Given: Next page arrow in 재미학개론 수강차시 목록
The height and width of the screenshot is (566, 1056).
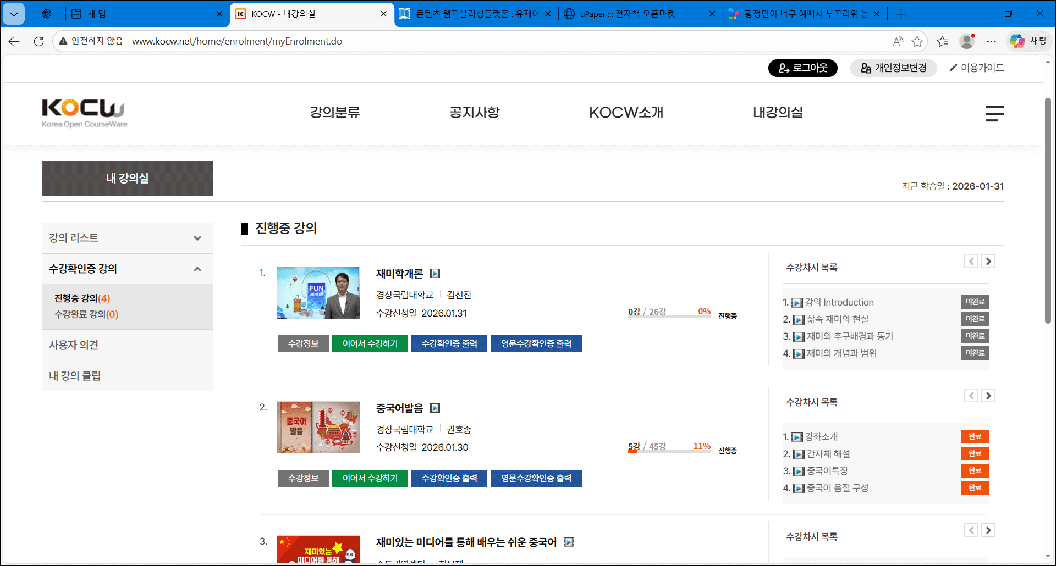Looking at the screenshot, I should pyautogui.click(x=988, y=261).
